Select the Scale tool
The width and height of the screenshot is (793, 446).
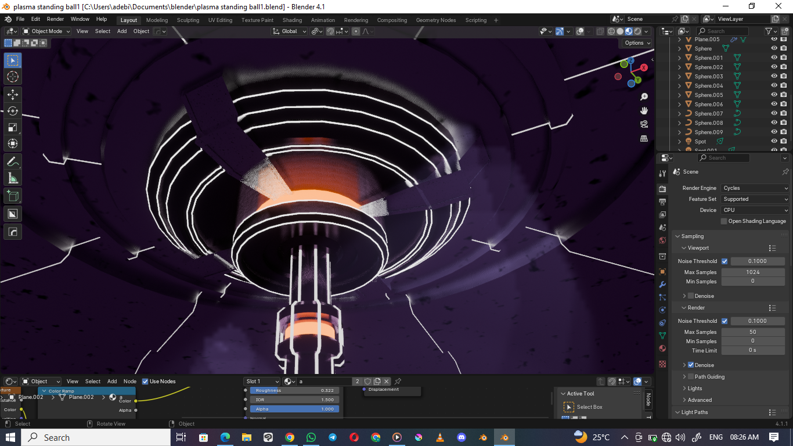click(13, 128)
